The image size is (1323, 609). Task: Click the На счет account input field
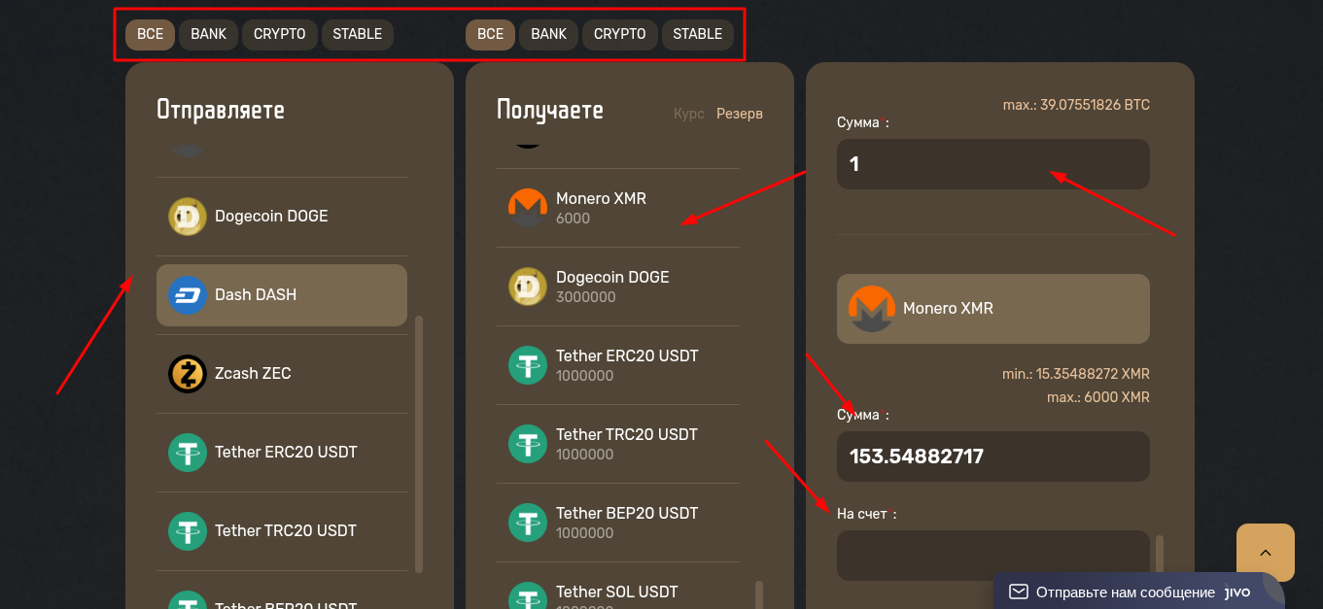coord(993,556)
